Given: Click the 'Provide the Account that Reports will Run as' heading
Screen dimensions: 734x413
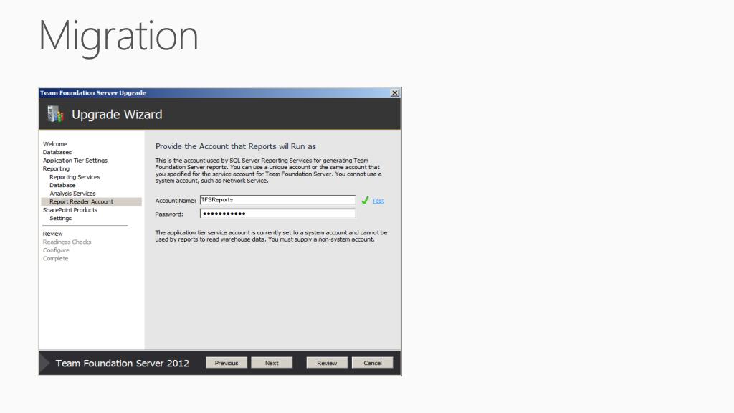Looking at the screenshot, I should (235, 146).
